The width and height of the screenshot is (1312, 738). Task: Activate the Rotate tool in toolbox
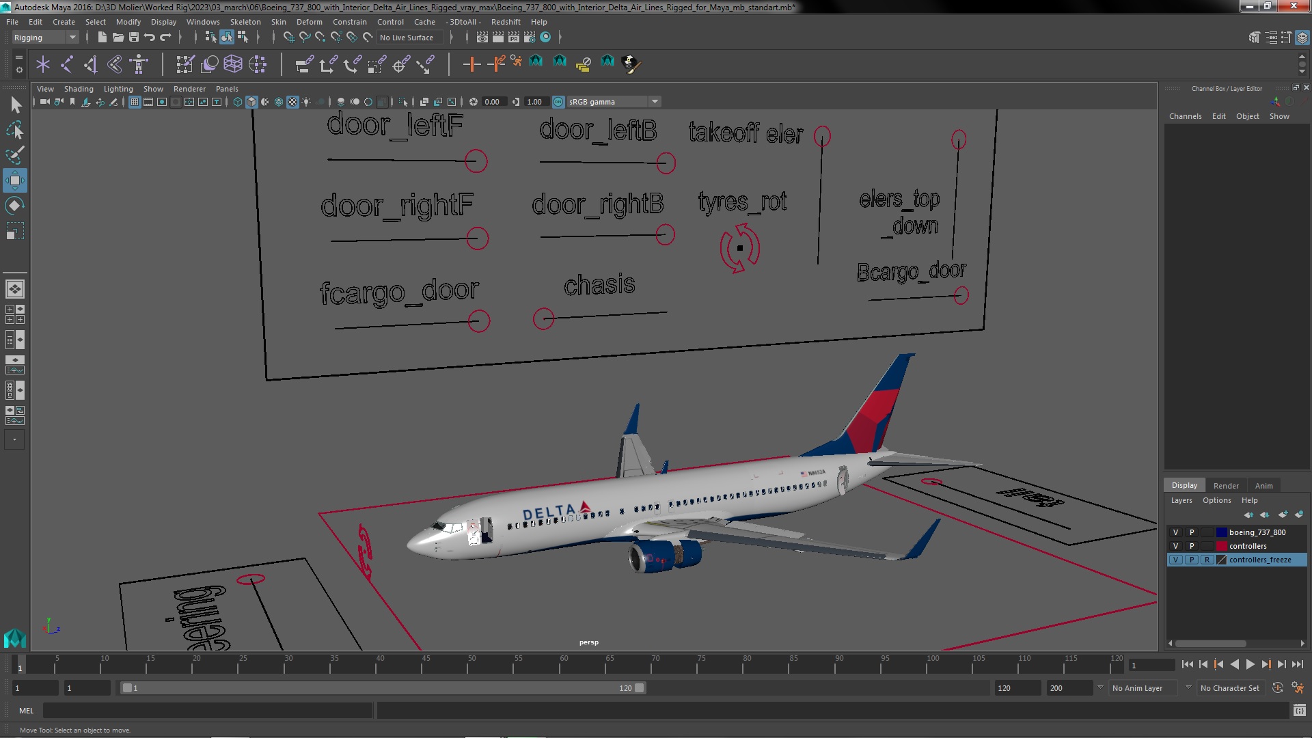click(15, 206)
